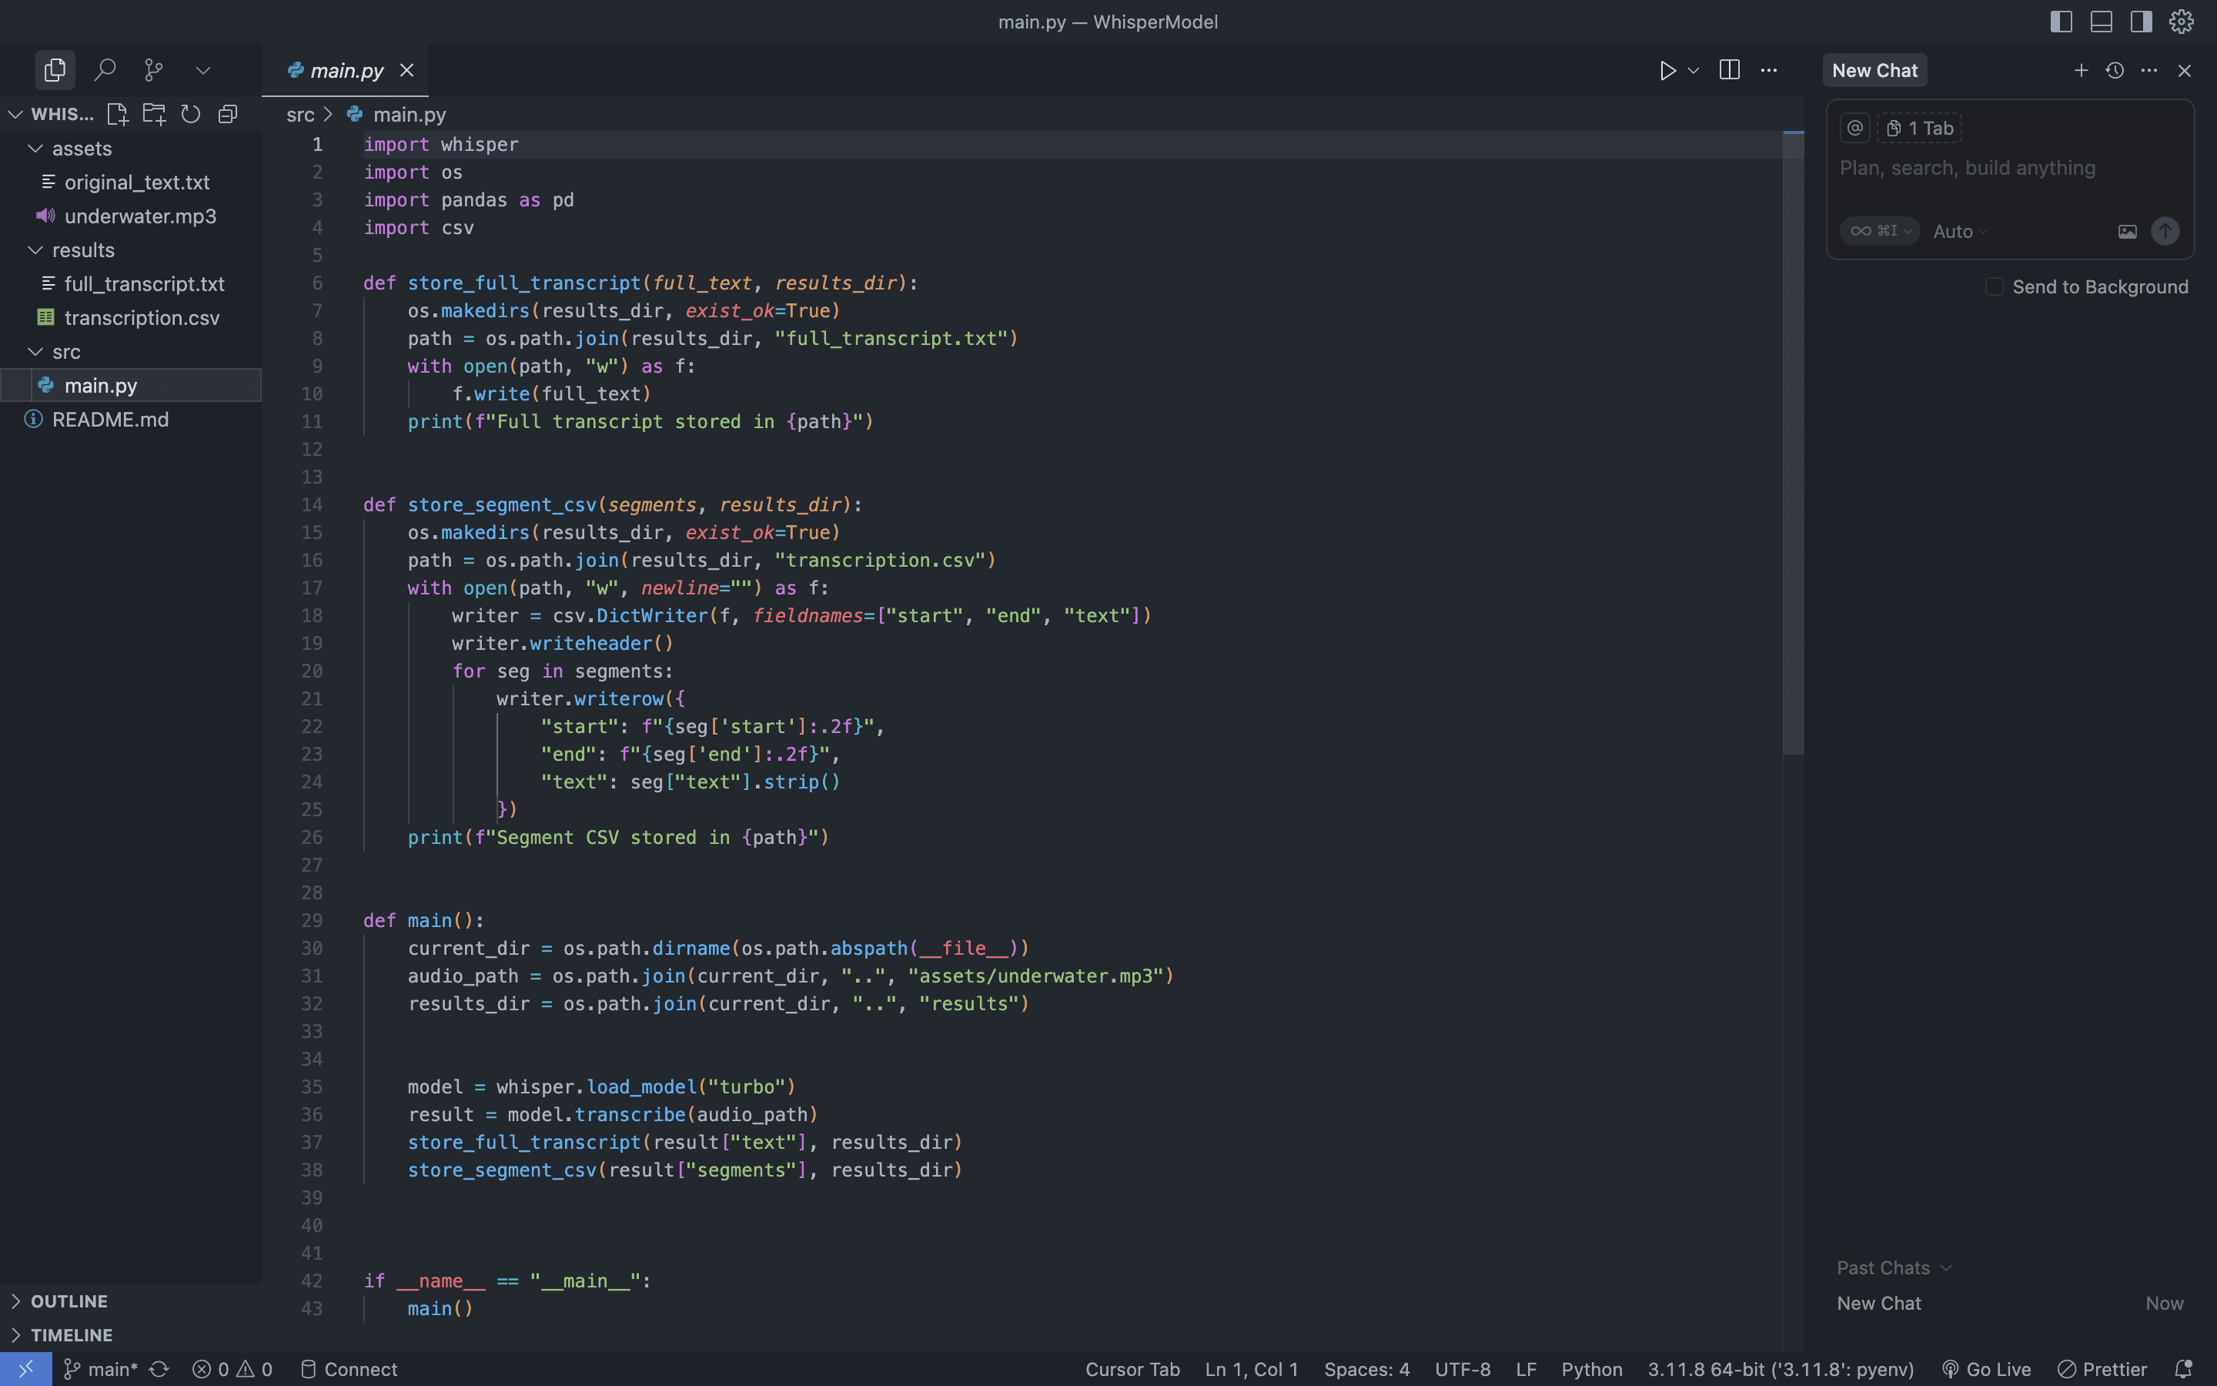
Task: Click the New Folder icon in explorer
Action: point(154,114)
